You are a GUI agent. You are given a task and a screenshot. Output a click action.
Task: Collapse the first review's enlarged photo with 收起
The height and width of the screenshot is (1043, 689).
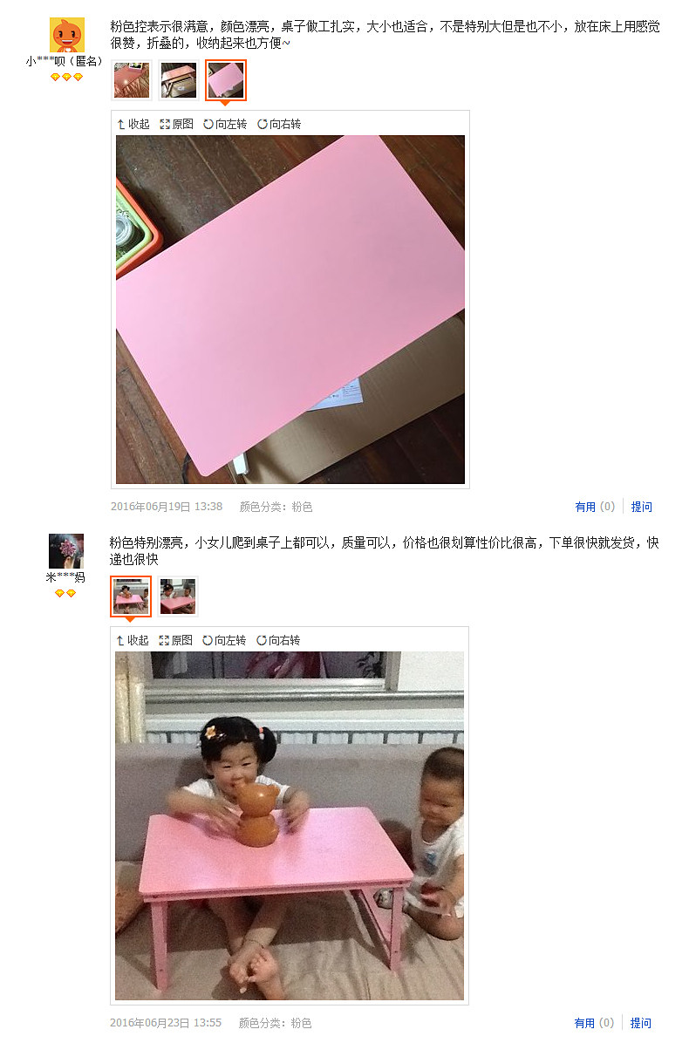pos(133,125)
